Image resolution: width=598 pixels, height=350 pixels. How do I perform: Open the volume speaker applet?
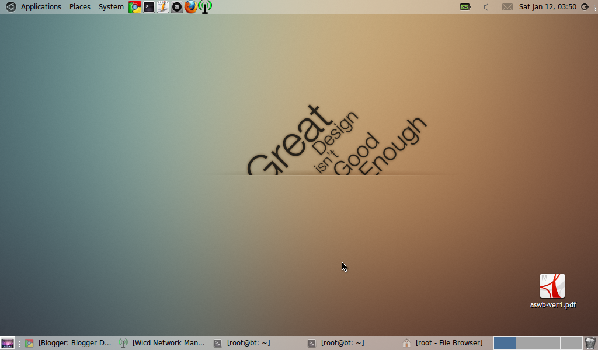pos(486,7)
